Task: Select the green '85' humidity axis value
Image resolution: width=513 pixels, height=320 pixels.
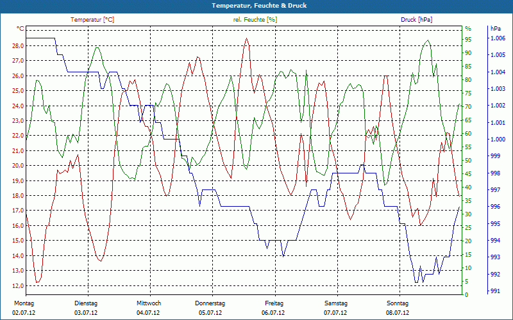Action: [x=468, y=67]
